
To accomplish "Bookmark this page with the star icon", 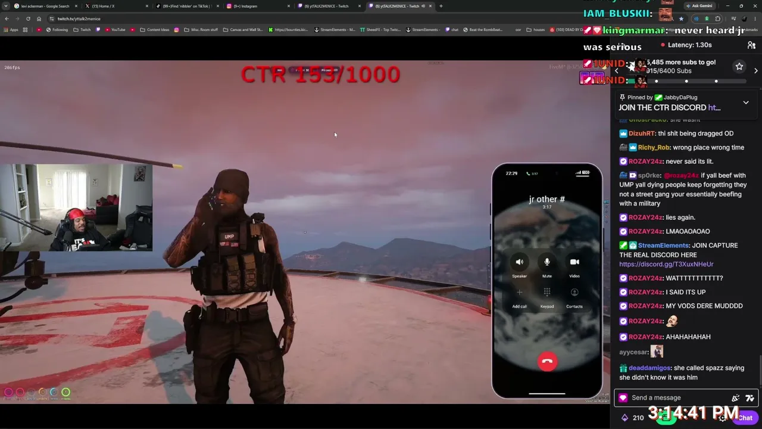I will coord(682,18).
